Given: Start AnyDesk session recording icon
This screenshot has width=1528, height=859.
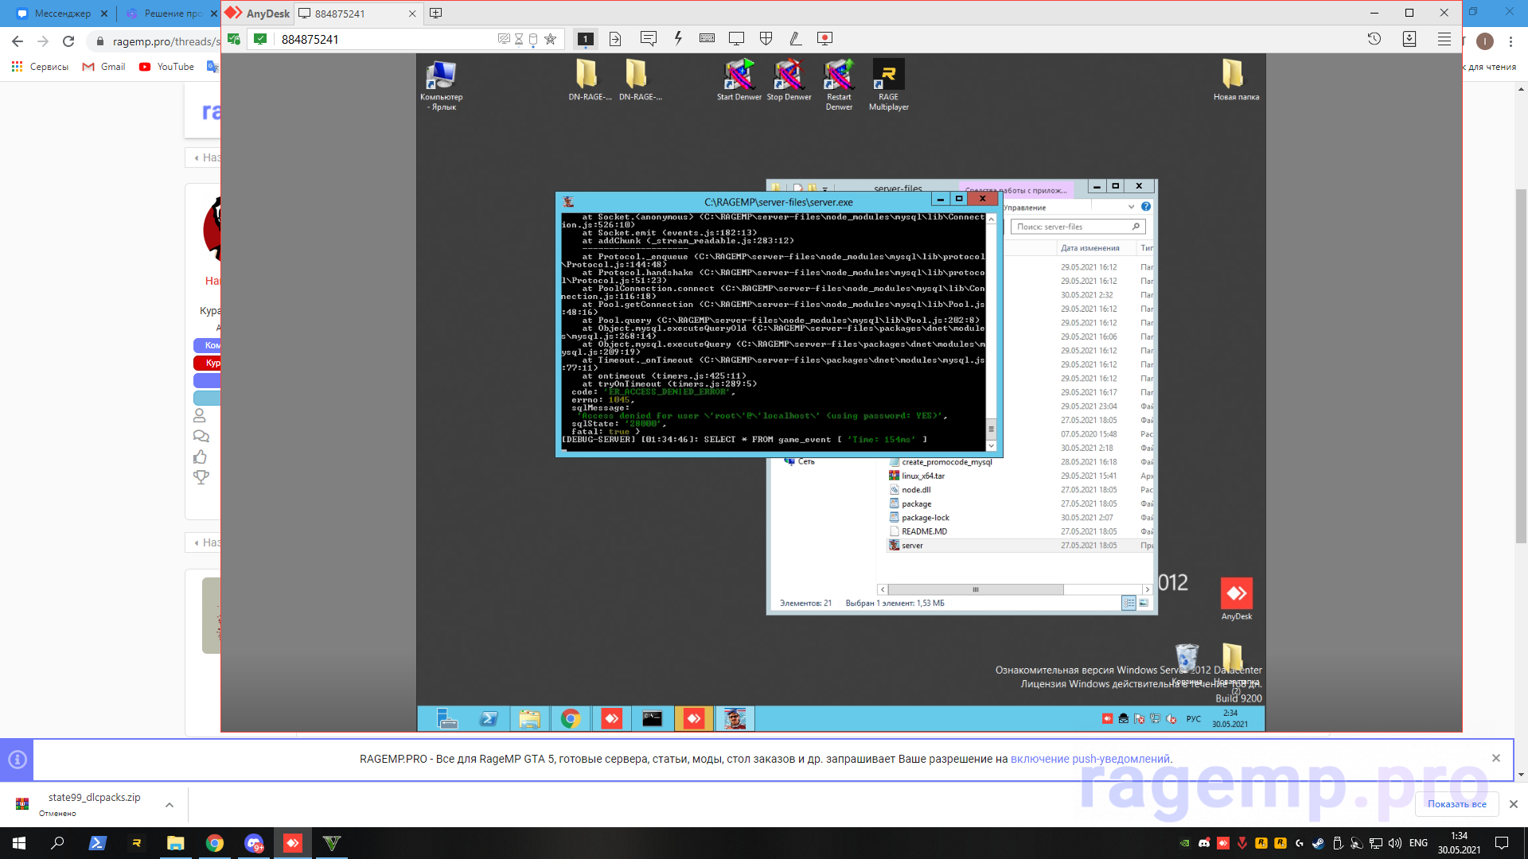Looking at the screenshot, I should [x=824, y=38].
